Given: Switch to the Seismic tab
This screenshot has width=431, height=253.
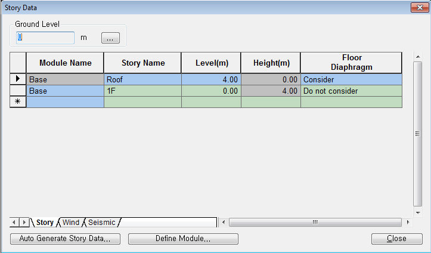Looking at the screenshot, I should [x=102, y=223].
